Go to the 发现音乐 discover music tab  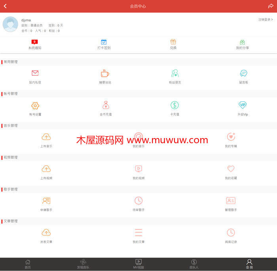83,264
